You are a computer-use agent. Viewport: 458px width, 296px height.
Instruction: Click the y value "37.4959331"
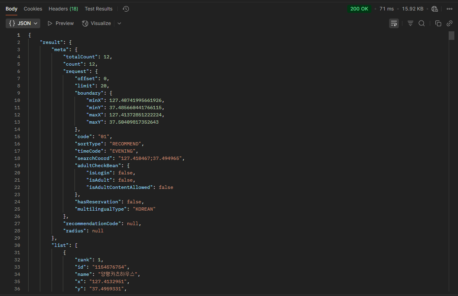point(106,289)
